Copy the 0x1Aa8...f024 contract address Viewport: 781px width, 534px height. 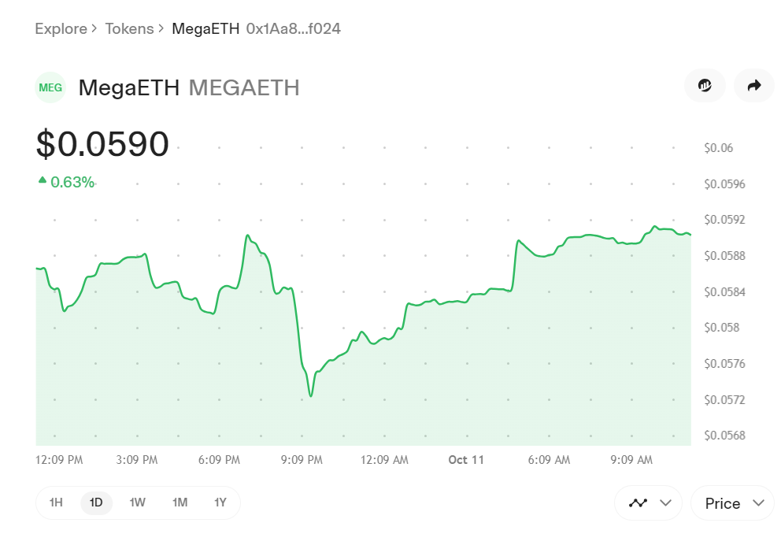[294, 29]
